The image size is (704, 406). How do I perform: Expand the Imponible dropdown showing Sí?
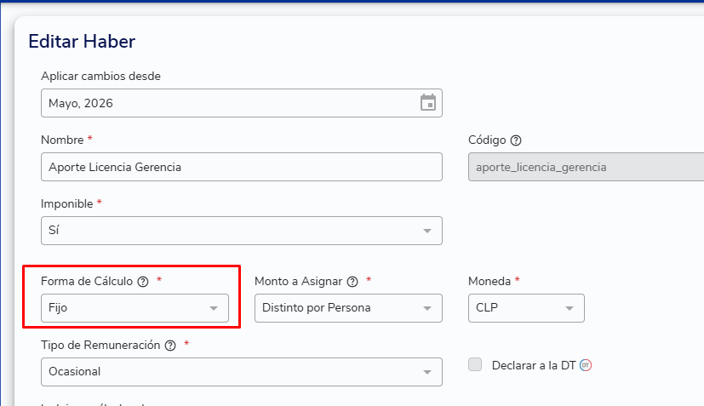(242, 231)
